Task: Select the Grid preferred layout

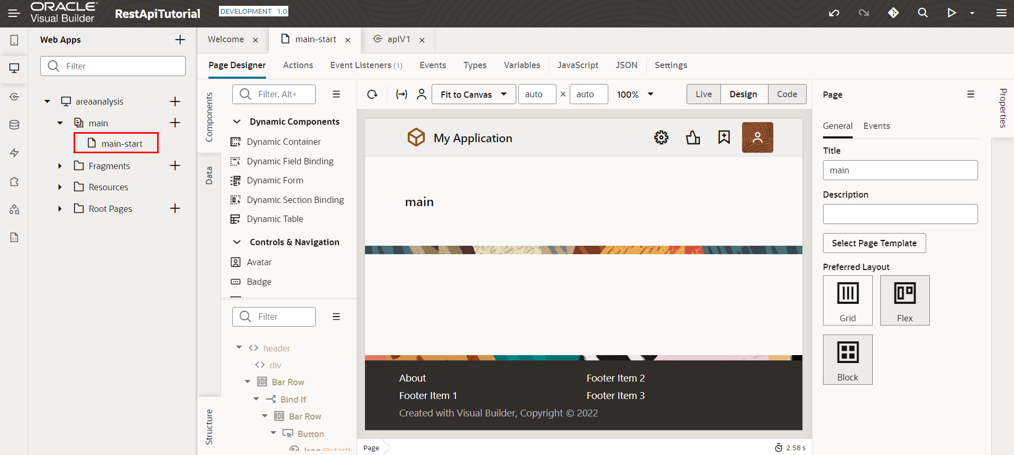Action: click(x=847, y=300)
